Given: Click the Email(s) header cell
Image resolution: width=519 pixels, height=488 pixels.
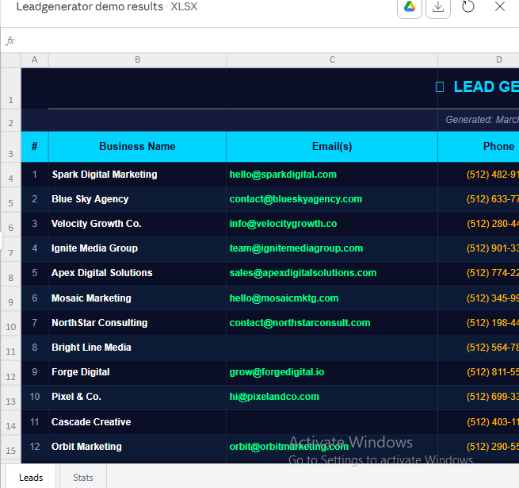Looking at the screenshot, I should point(332,147).
